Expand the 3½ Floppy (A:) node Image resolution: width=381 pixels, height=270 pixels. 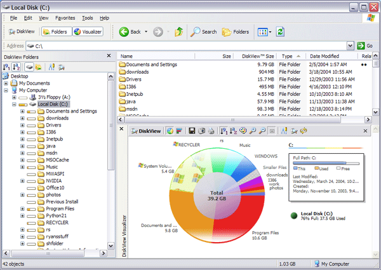coord(14,97)
